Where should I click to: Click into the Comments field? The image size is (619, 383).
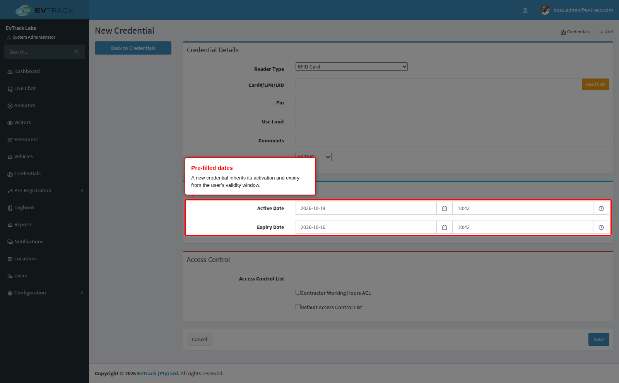coord(452,140)
